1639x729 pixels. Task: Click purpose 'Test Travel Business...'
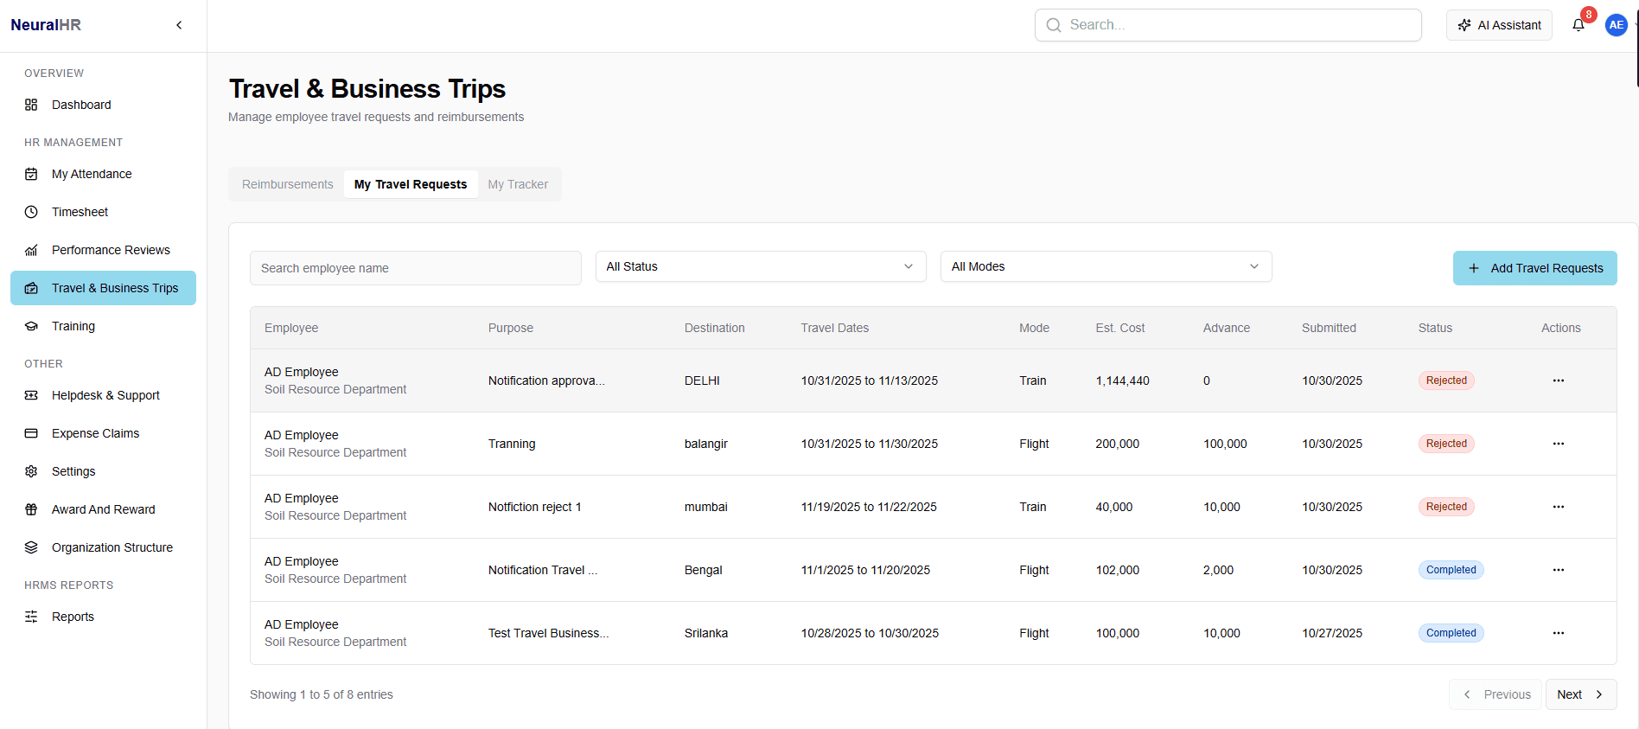pyautogui.click(x=548, y=633)
